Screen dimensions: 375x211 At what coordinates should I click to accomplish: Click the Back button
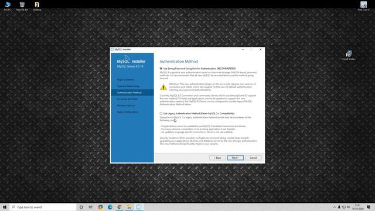pyautogui.click(x=217, y=158)
